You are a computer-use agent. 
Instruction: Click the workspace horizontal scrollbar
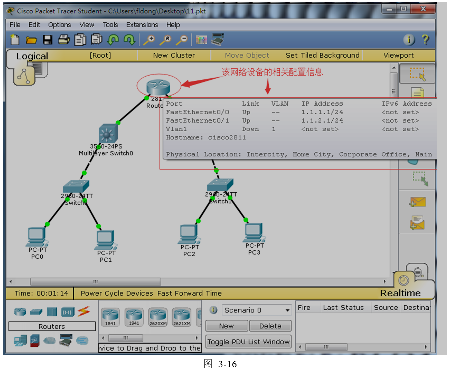click(95, 282)
